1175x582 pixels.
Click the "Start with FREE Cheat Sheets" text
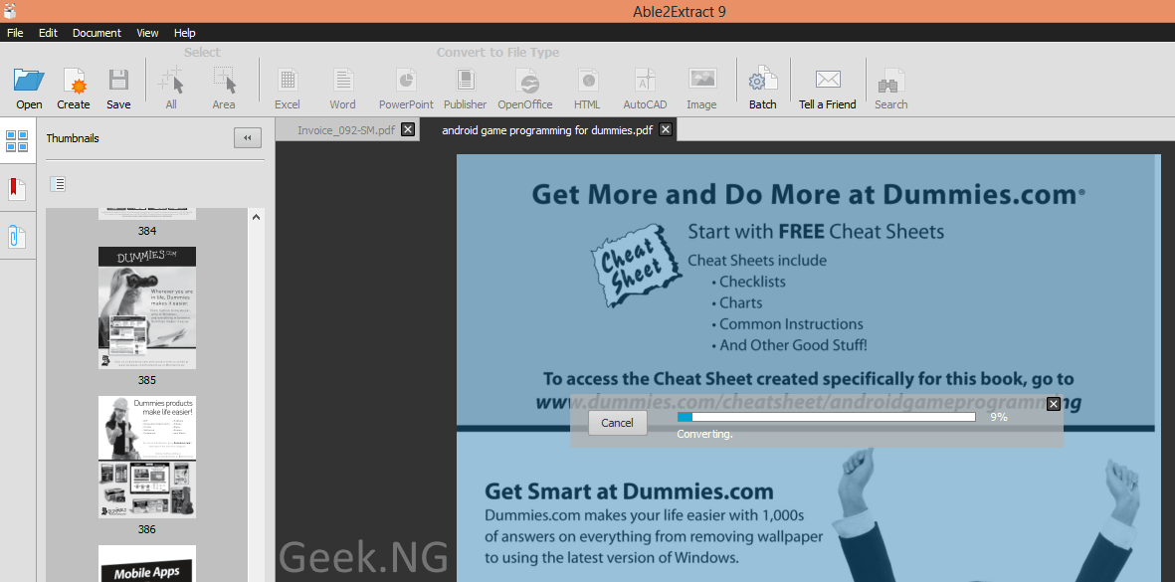point(816,232)
